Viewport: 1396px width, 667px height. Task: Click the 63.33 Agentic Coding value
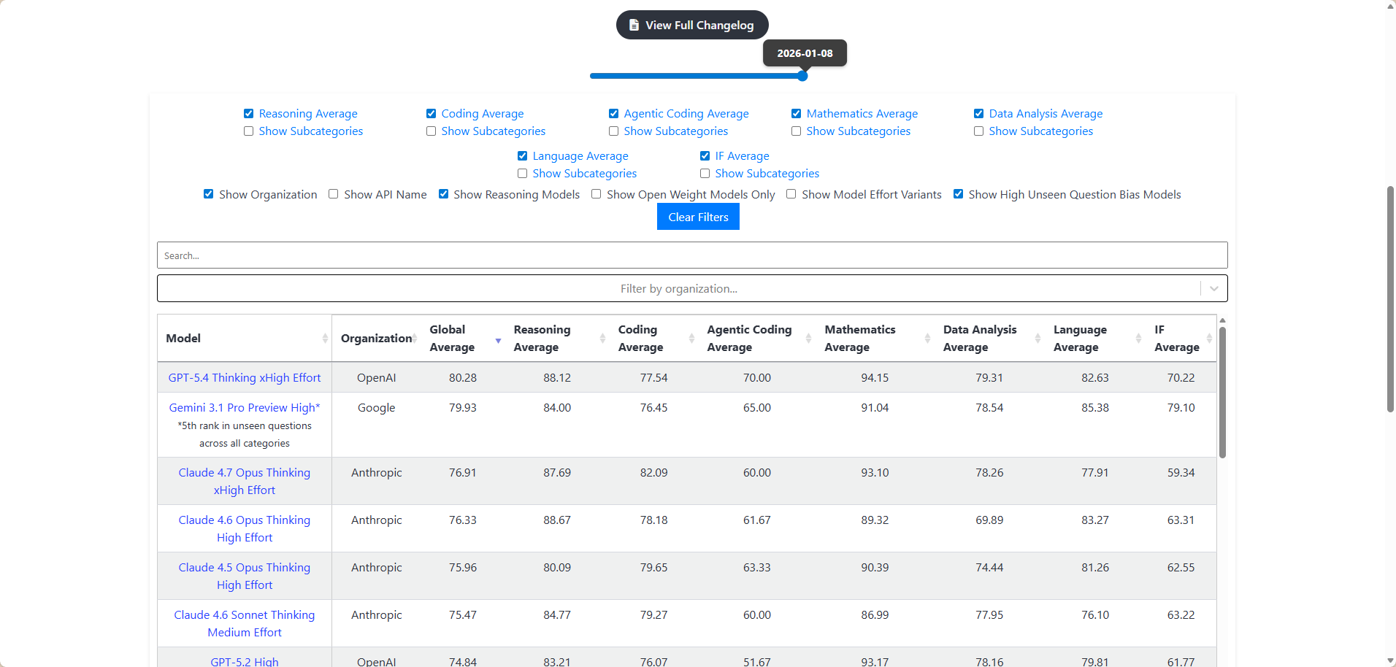[757, 568]
